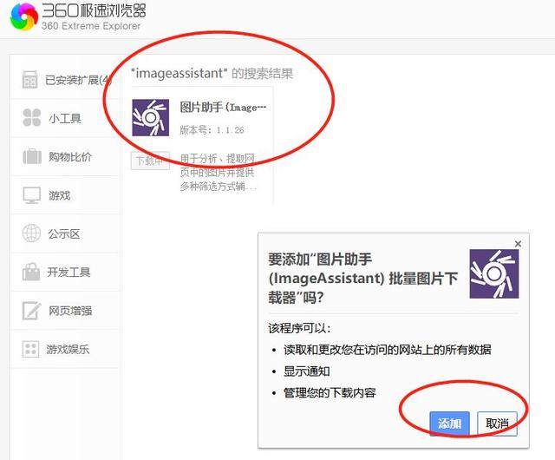
Task: Close the add-extension dialog with X
Action: pos(518,244)
